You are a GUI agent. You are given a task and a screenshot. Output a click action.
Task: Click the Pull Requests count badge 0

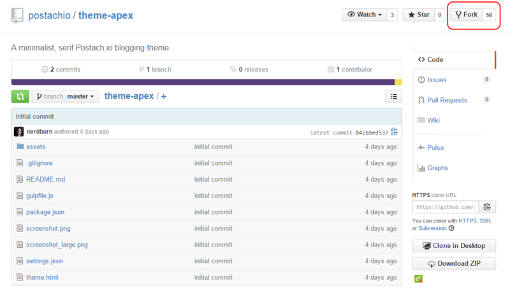[486, 99]
